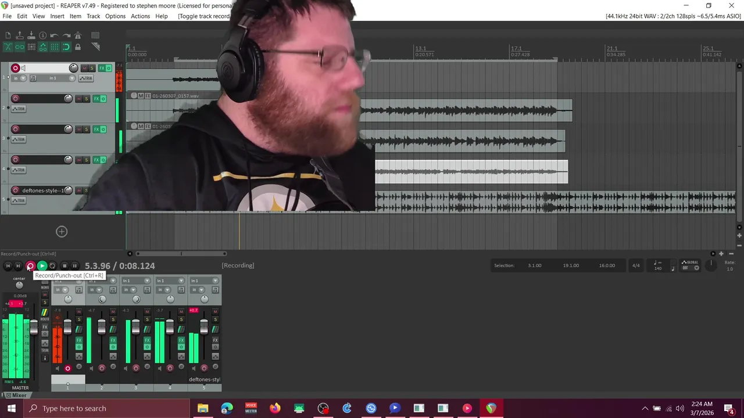Screen dimensions: 744x418
Task: Open mixer channel 3 input dropdown
Action: (x=137, y=280)
